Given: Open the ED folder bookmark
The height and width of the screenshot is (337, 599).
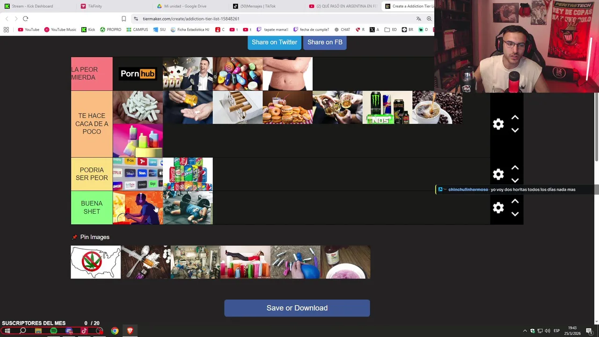Looking at the screenshot, I should coord(391,29).
